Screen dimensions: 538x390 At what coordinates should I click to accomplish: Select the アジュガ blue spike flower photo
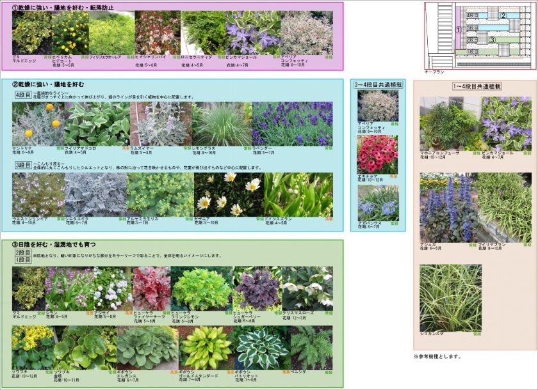pos(448,208)
